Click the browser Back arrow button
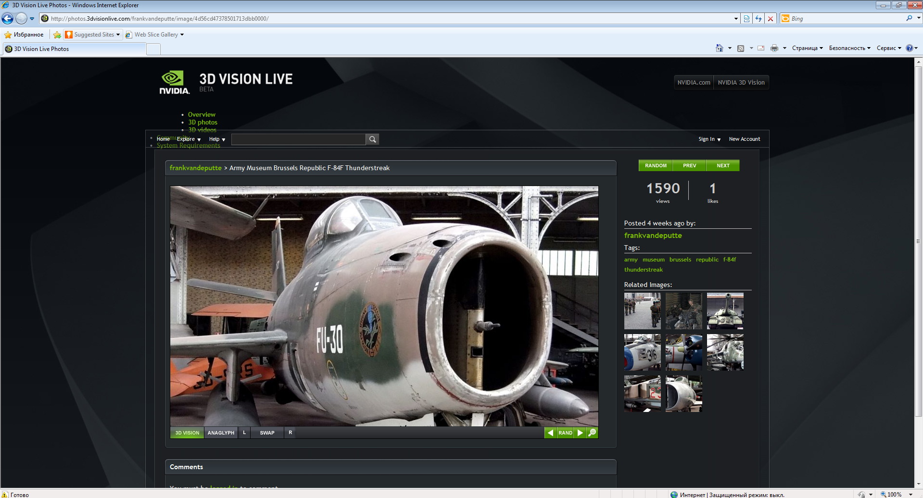The image size is (923, 498). coord(7,19)
